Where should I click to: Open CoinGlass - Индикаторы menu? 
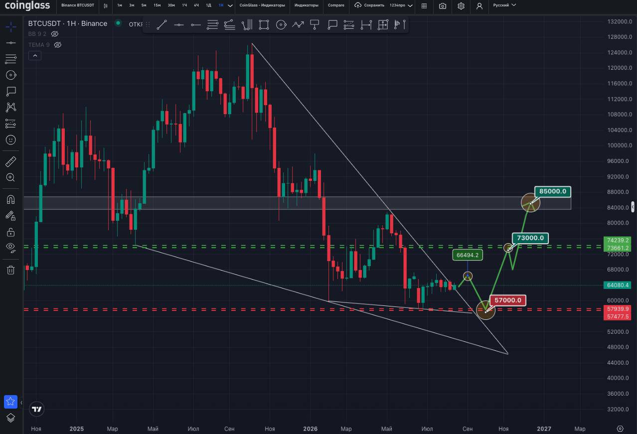click(x=262, y=5)
